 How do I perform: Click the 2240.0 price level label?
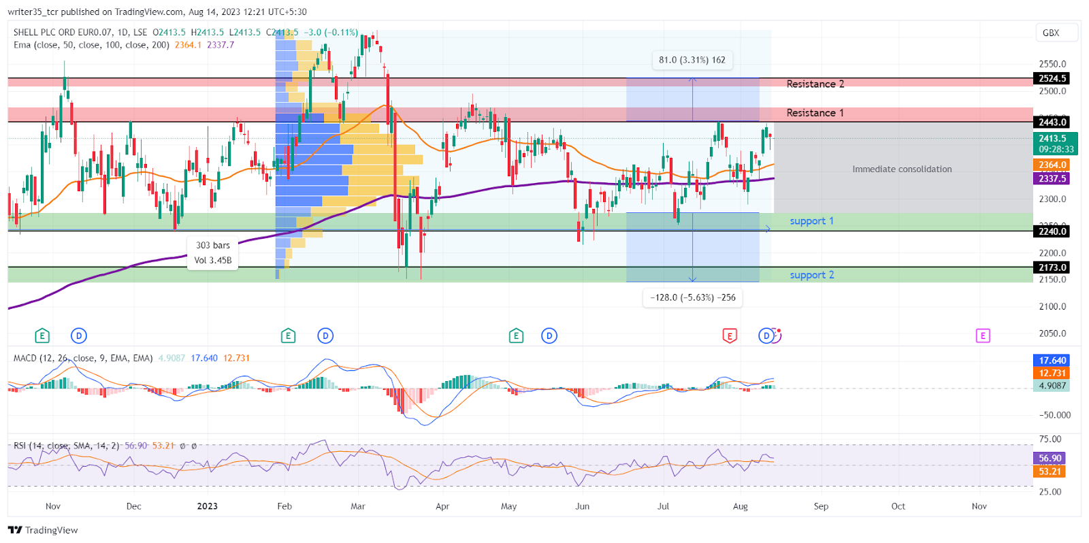click(x=1052, y=231)
